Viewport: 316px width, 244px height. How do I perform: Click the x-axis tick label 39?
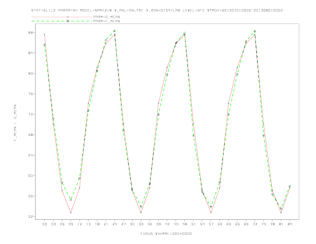(x=158, y=224)
